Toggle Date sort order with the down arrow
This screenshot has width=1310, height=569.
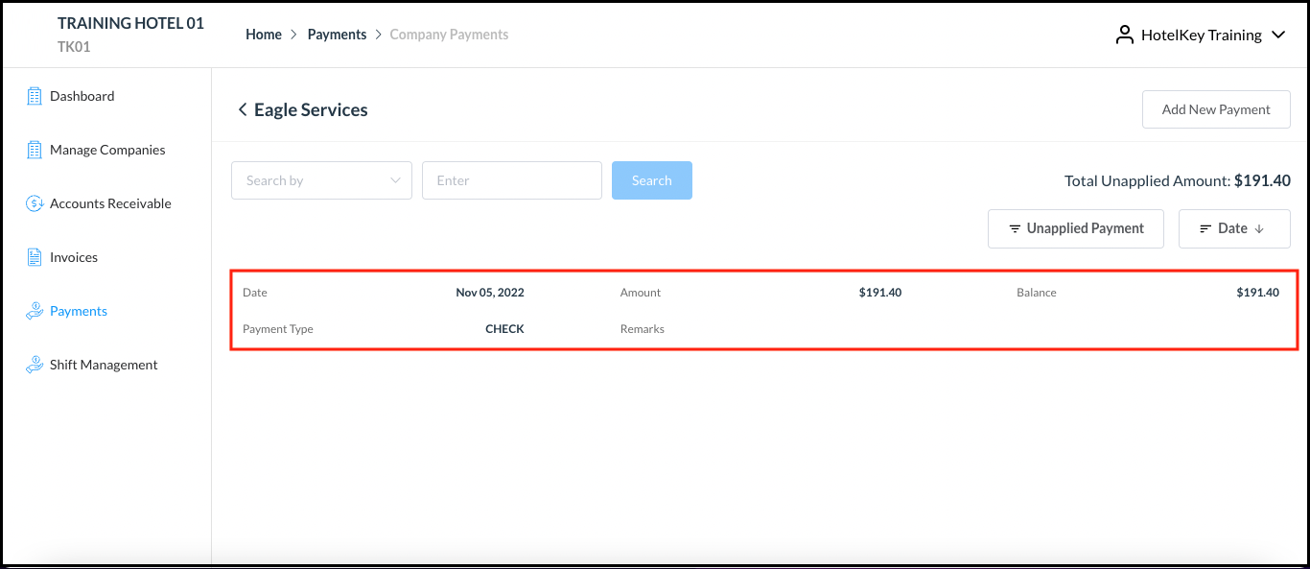pyautogui.click(x=1257, y=228)
